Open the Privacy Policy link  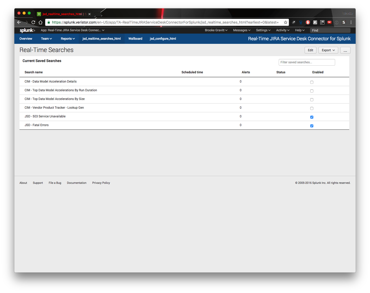click(101, 183)
